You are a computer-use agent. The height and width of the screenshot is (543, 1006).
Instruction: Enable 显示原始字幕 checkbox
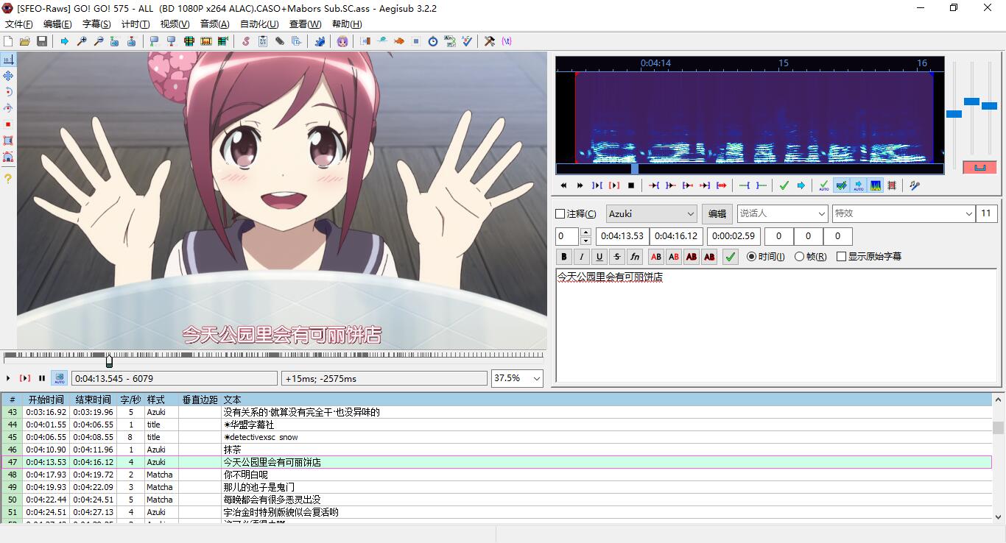pyautogui.click(x=841, y=257)
